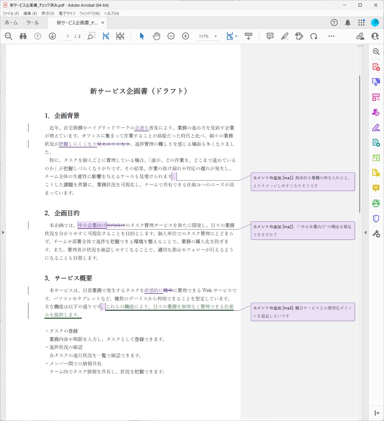Go to next page arrow
The height and width of the screenshot is (421, 384).
tap(52, 36)
